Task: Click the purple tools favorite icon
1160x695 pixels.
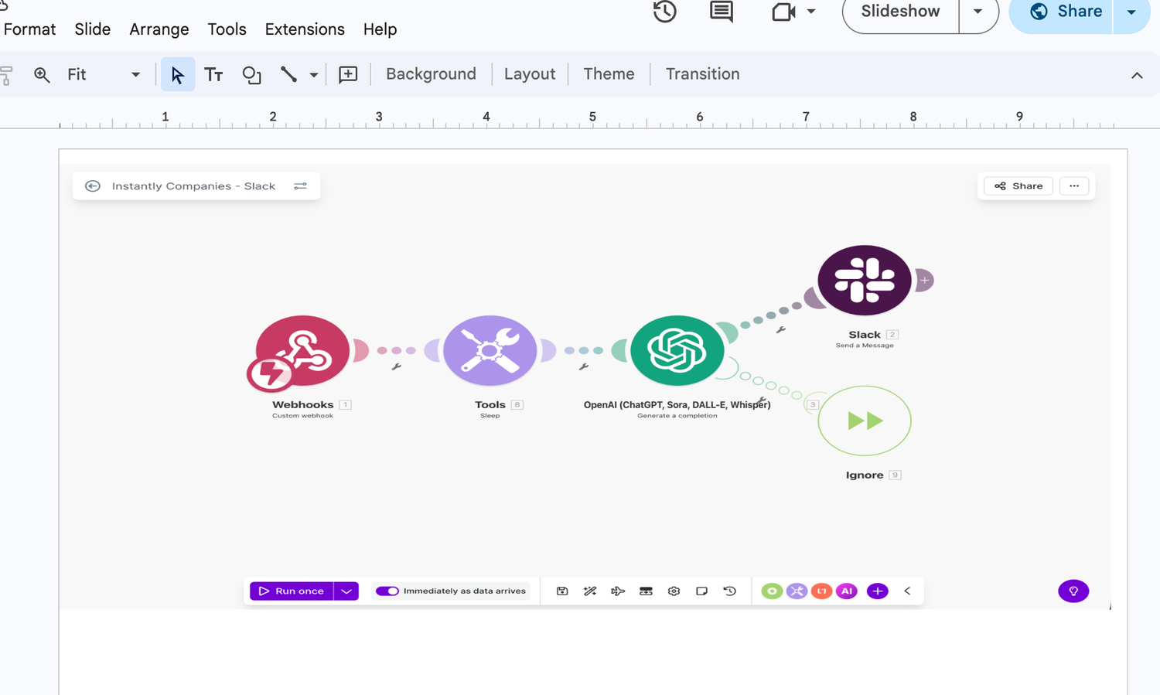Action: tap(797, 591)
